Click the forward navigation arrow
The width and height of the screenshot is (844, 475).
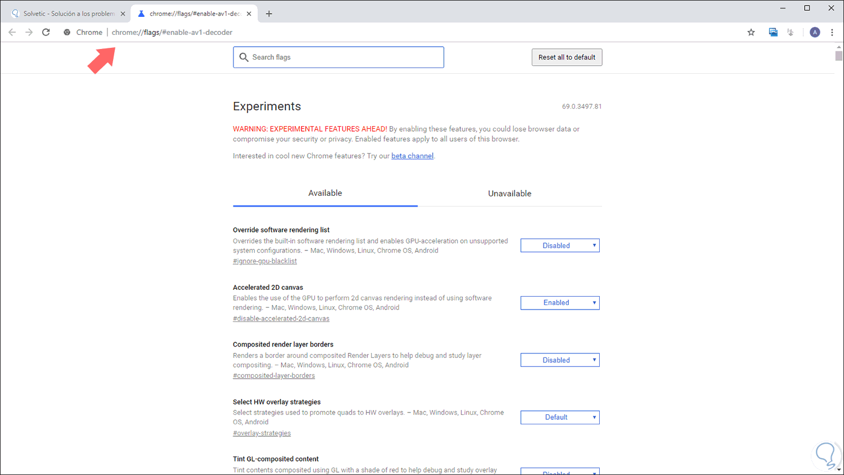point(29,32)
